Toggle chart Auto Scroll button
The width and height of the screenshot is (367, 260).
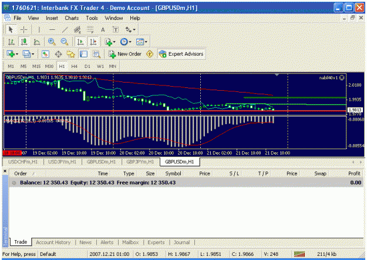click(80, 42)
